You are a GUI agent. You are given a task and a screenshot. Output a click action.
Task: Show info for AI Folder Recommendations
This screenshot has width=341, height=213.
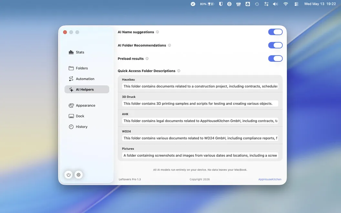170,45
